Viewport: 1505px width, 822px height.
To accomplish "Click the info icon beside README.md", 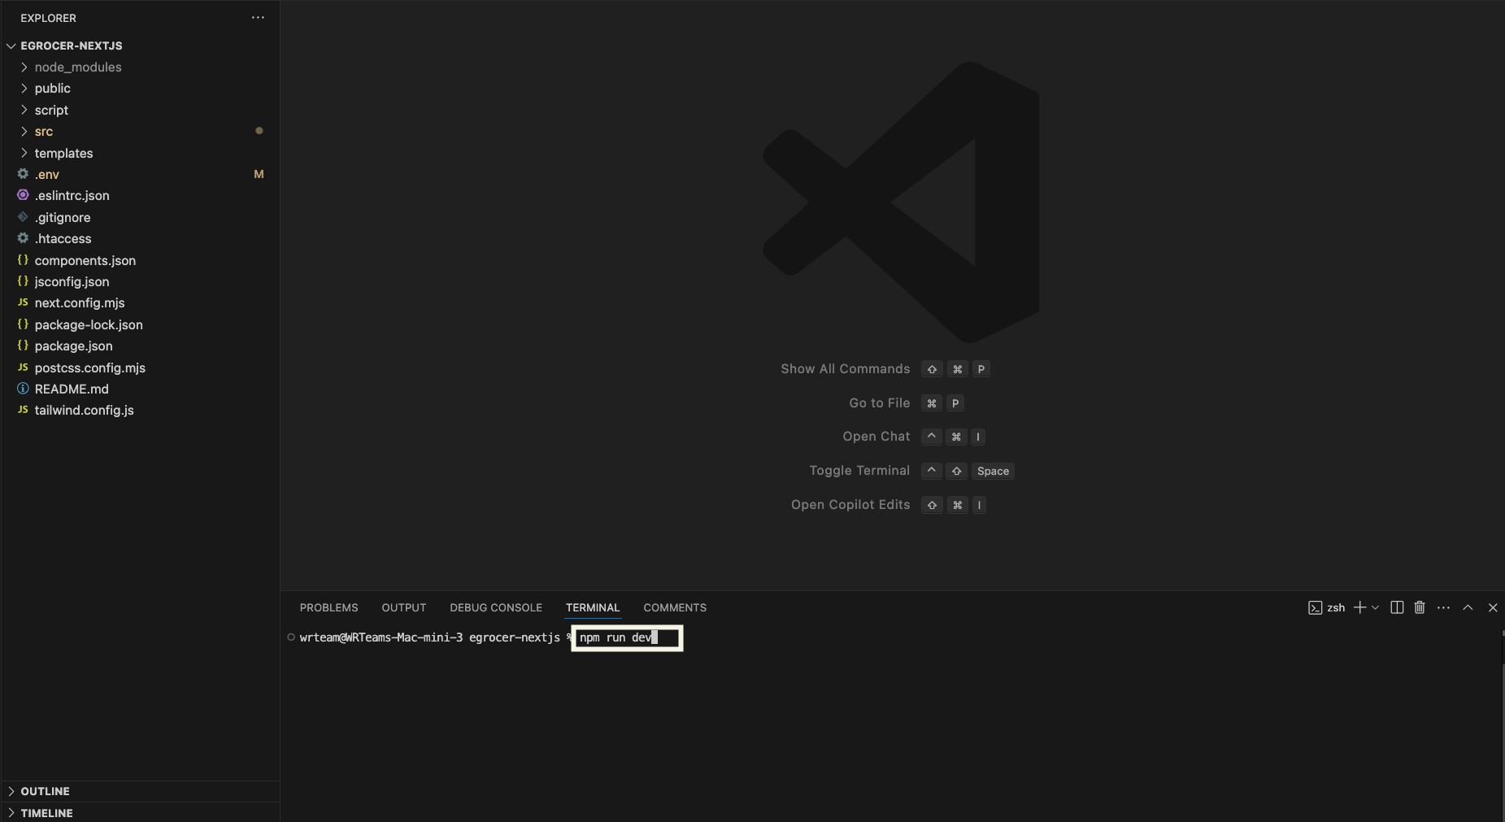I will coord(23,389).
